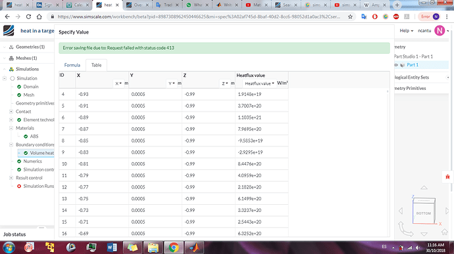Toggle visibility eye for Part 1

396,65
